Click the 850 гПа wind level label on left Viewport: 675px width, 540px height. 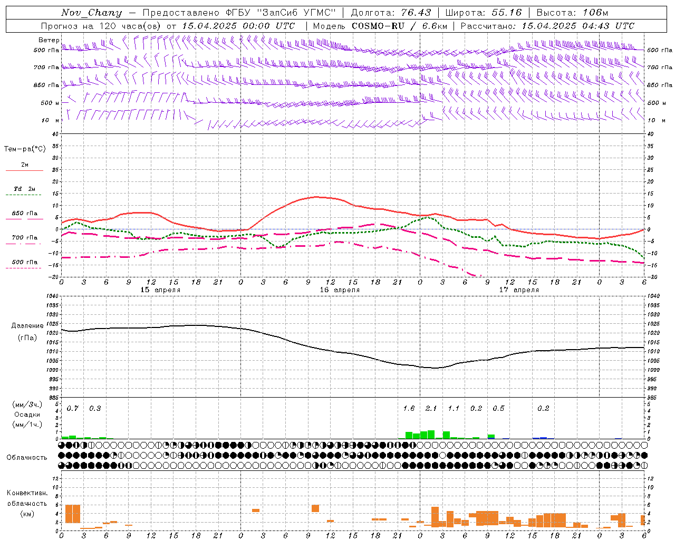click(46, 85)
